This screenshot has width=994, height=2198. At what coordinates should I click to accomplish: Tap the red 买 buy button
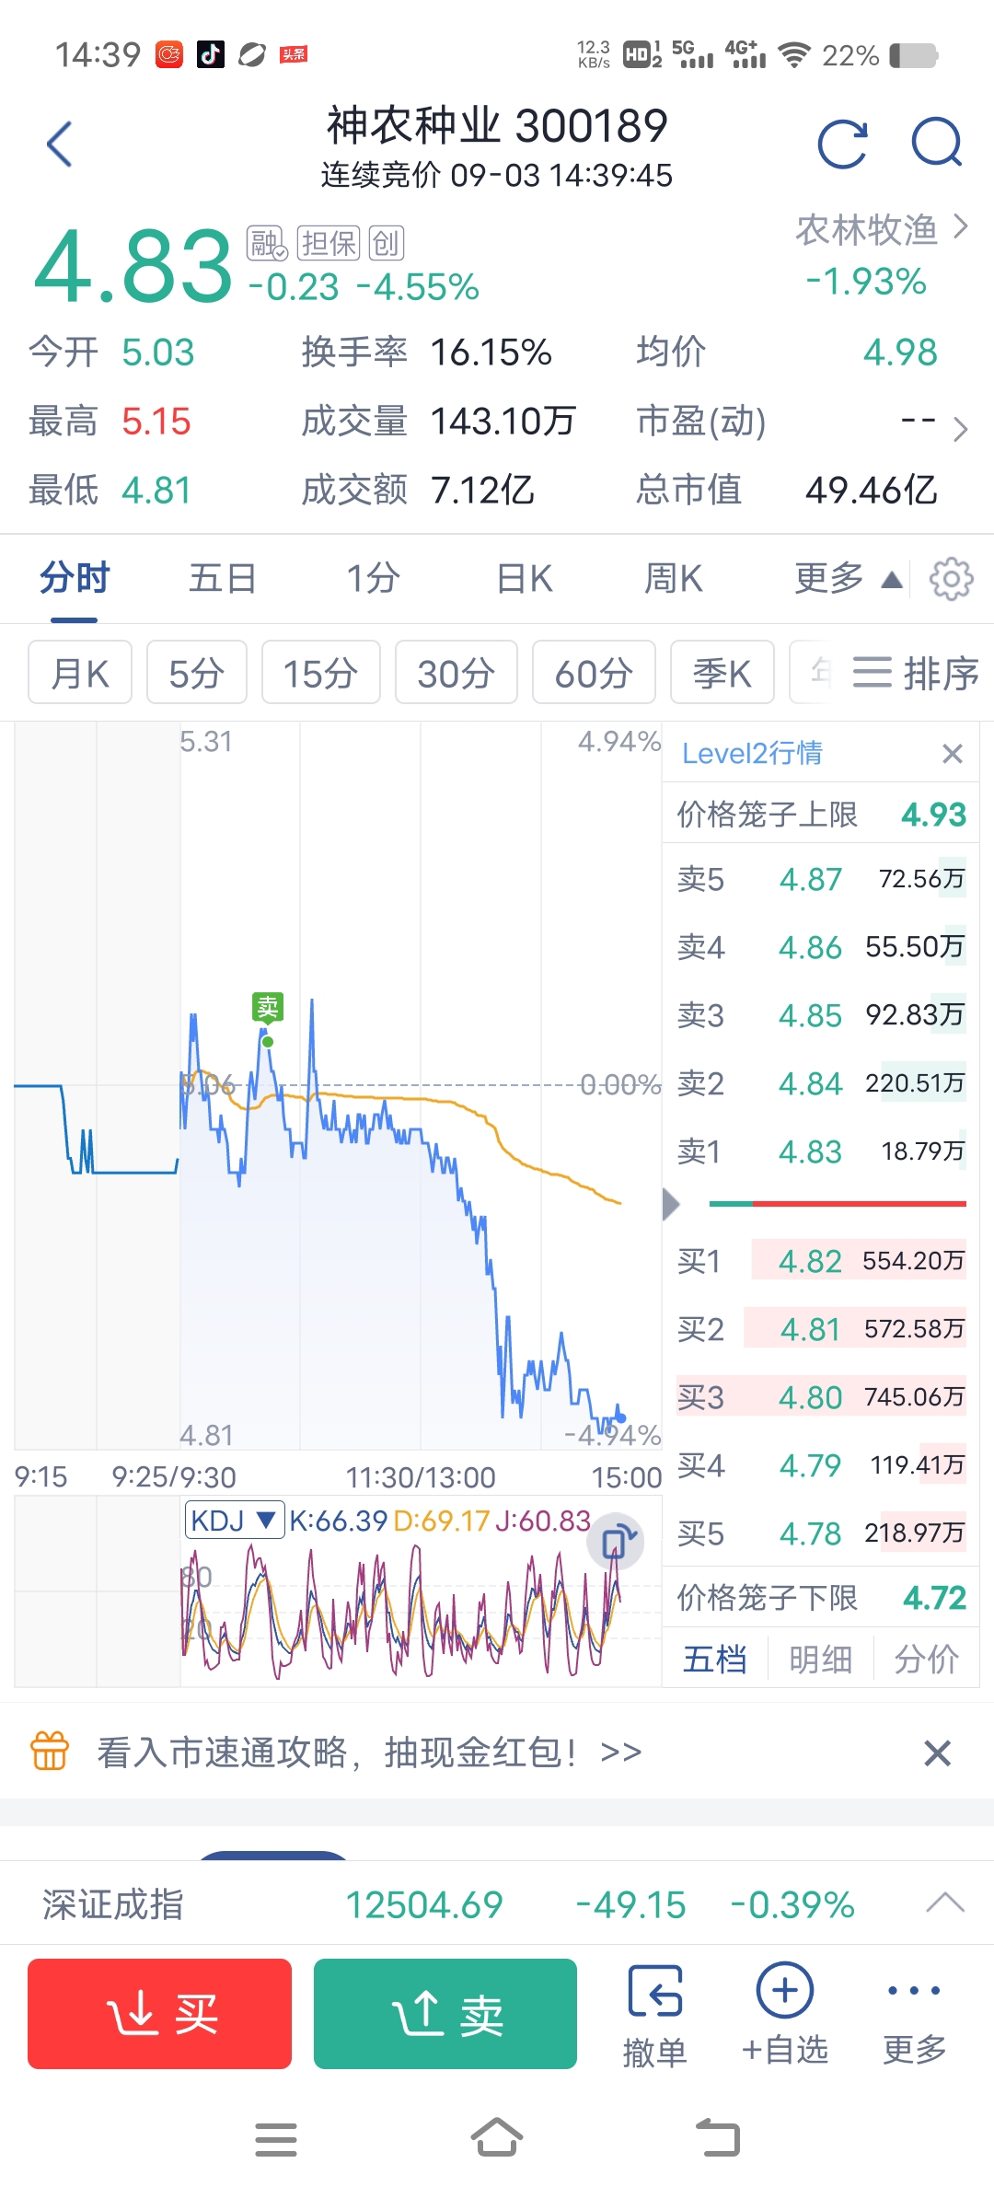159,2014
